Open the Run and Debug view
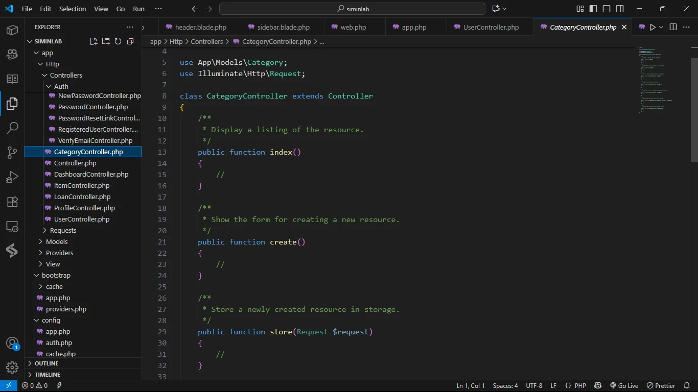This screenshot has width=698, height=392. 12,177
